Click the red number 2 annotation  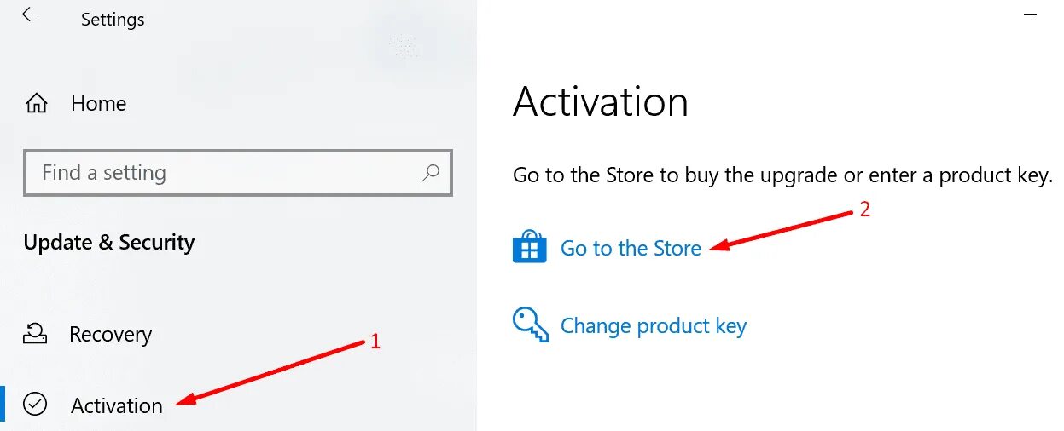tap(864, 210)
